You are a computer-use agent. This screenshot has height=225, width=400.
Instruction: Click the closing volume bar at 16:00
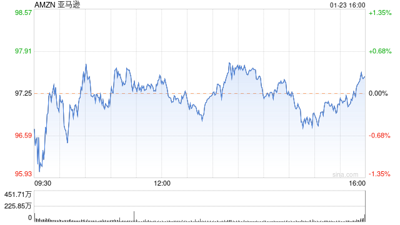tap(365, 206)
